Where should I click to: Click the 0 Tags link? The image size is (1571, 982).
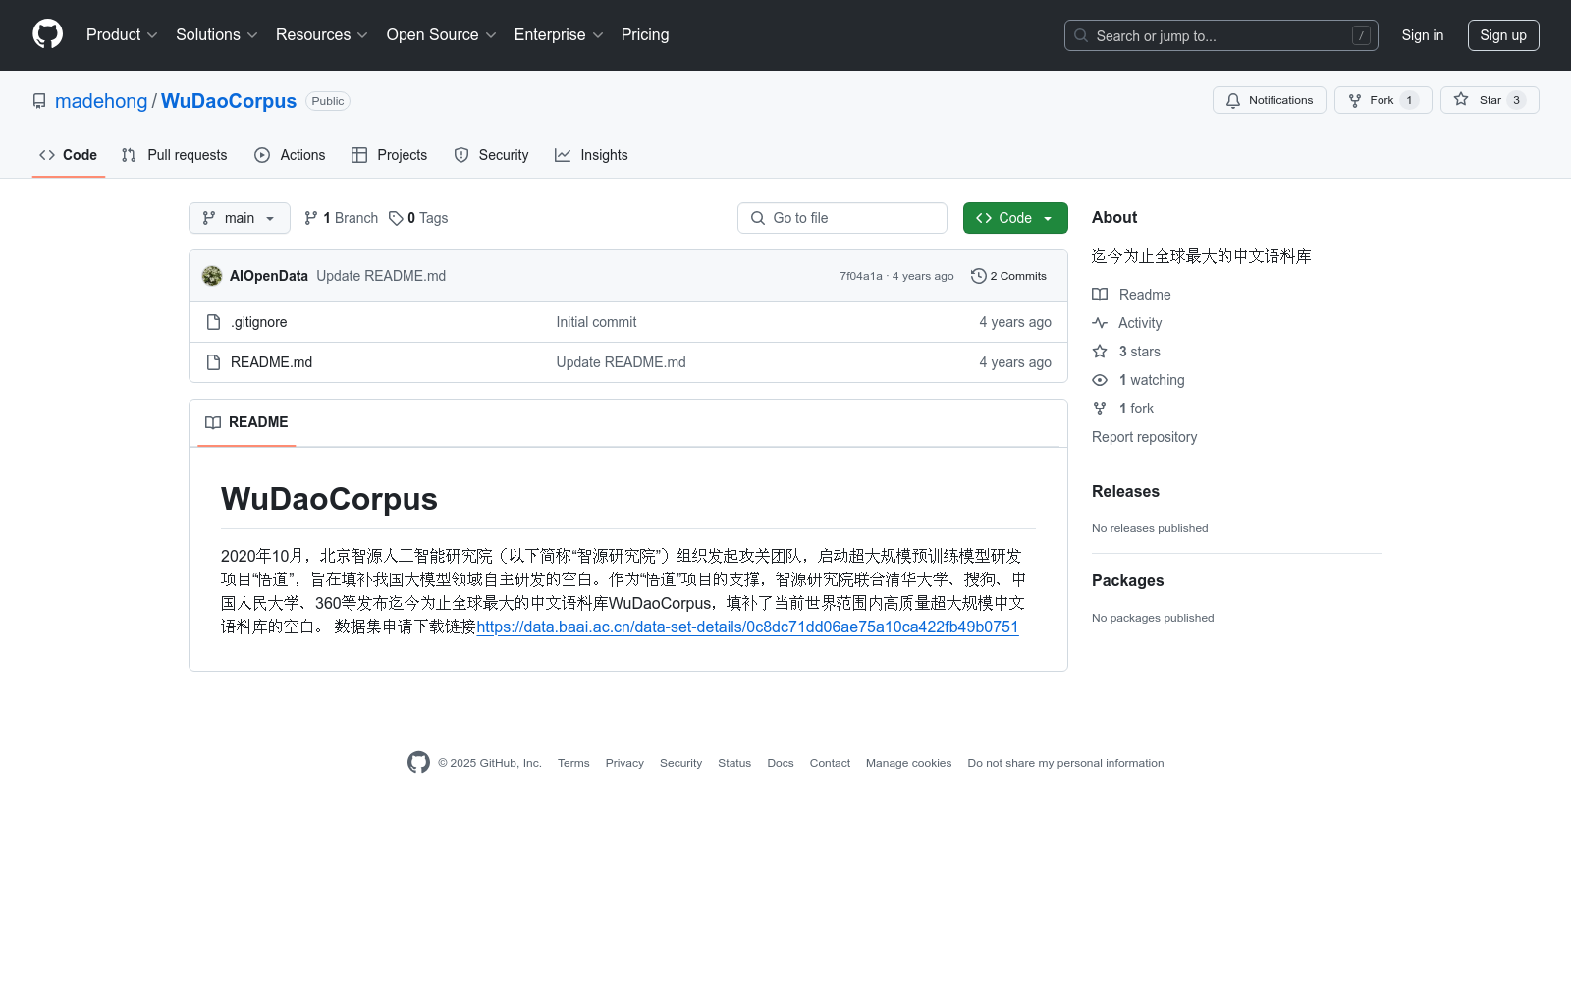pos(418,218)
